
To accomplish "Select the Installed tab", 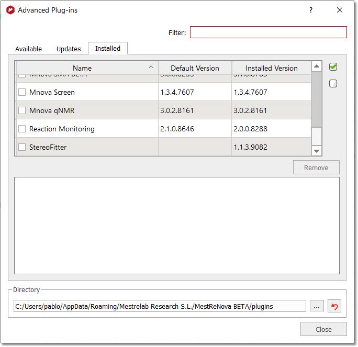I will (x=108, y=48).
